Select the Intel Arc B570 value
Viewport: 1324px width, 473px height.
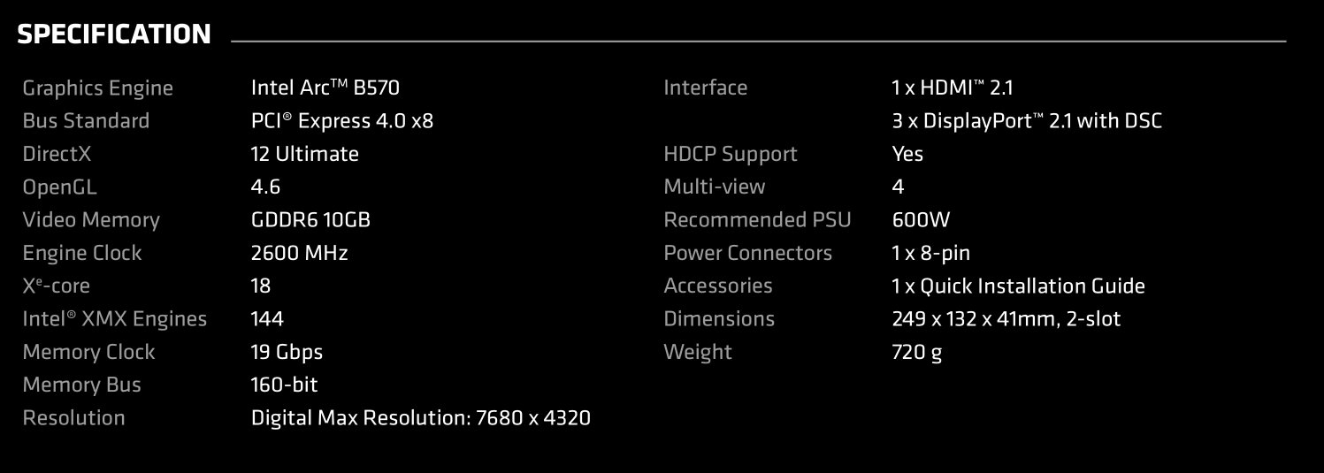(x=332, y=88)
